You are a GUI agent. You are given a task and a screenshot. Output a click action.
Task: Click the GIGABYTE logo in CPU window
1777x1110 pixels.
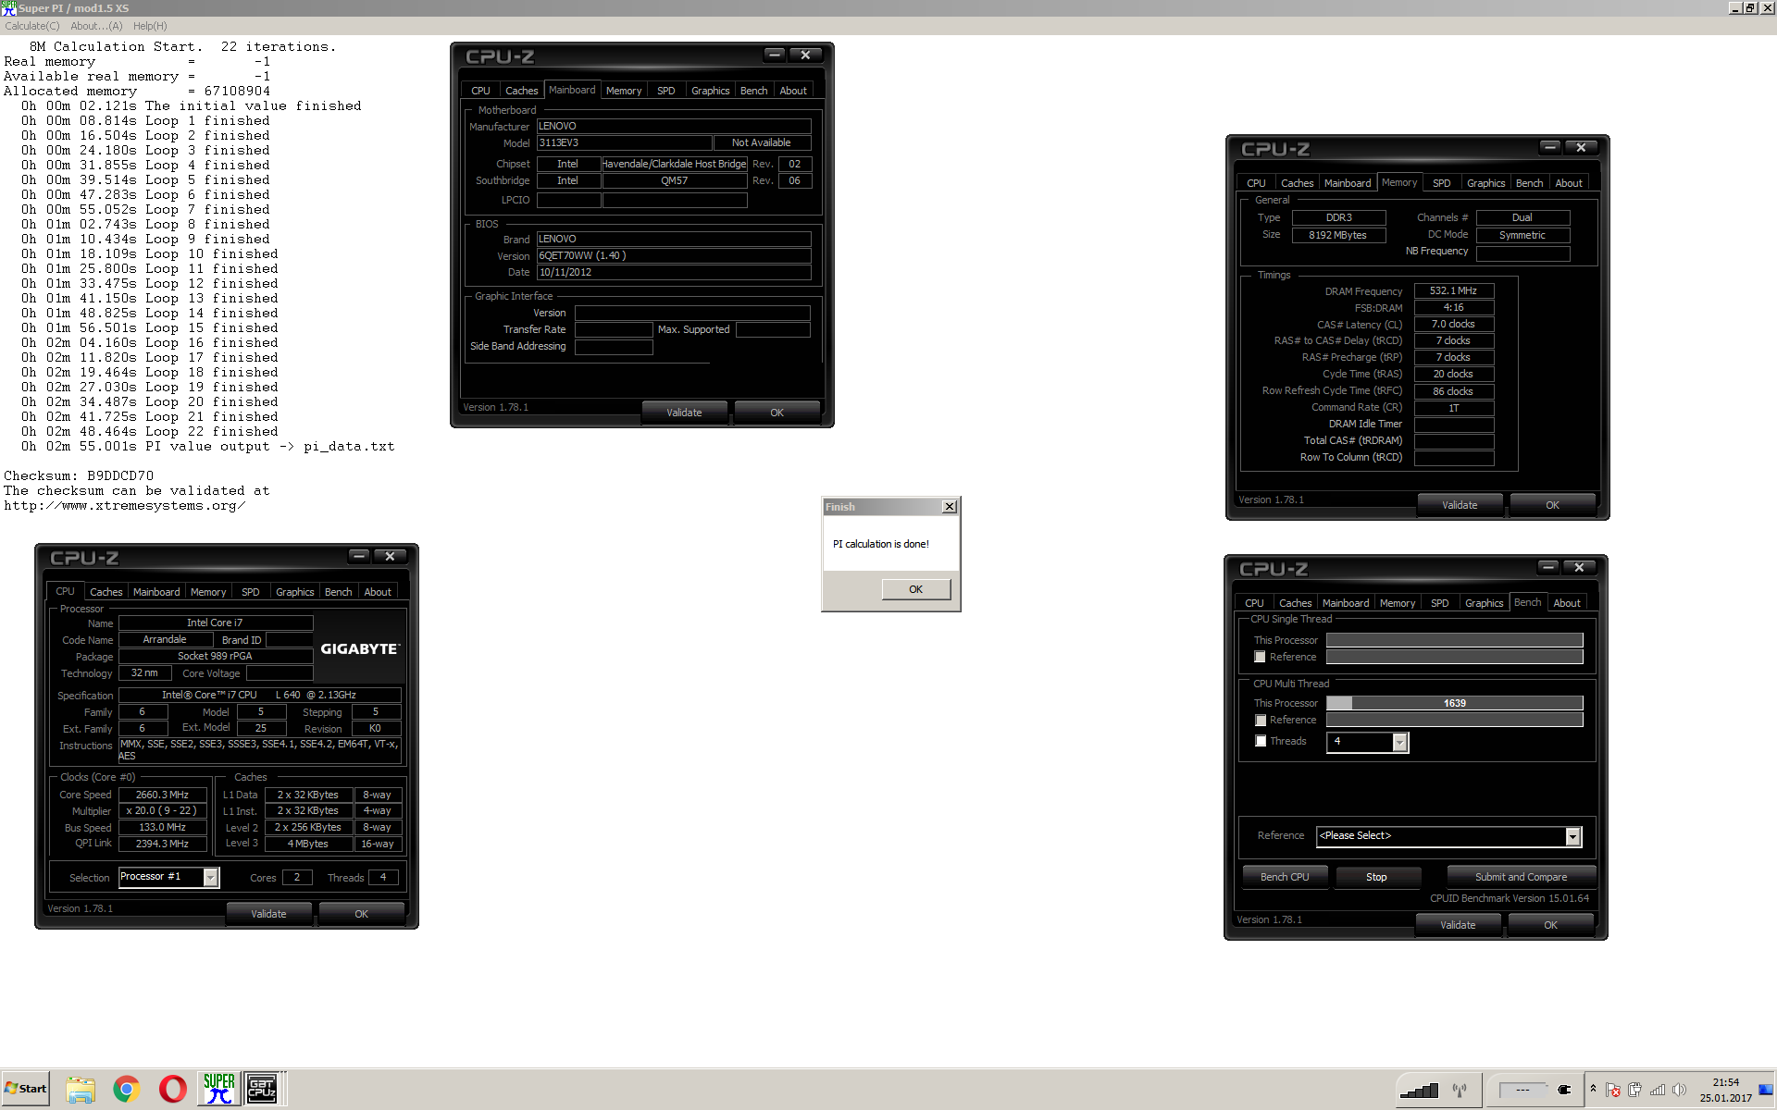[360, 649]
